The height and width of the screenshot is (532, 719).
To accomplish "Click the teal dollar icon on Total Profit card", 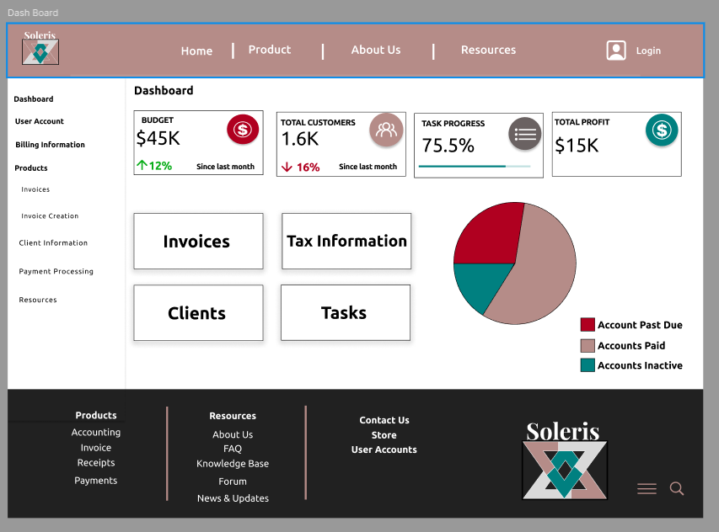I will coord(662,130).
